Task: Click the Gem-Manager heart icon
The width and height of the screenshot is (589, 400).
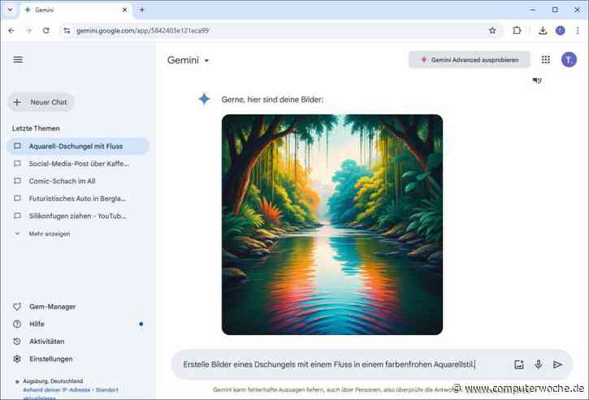Action: pyautogui.click(x=17, y=307)
